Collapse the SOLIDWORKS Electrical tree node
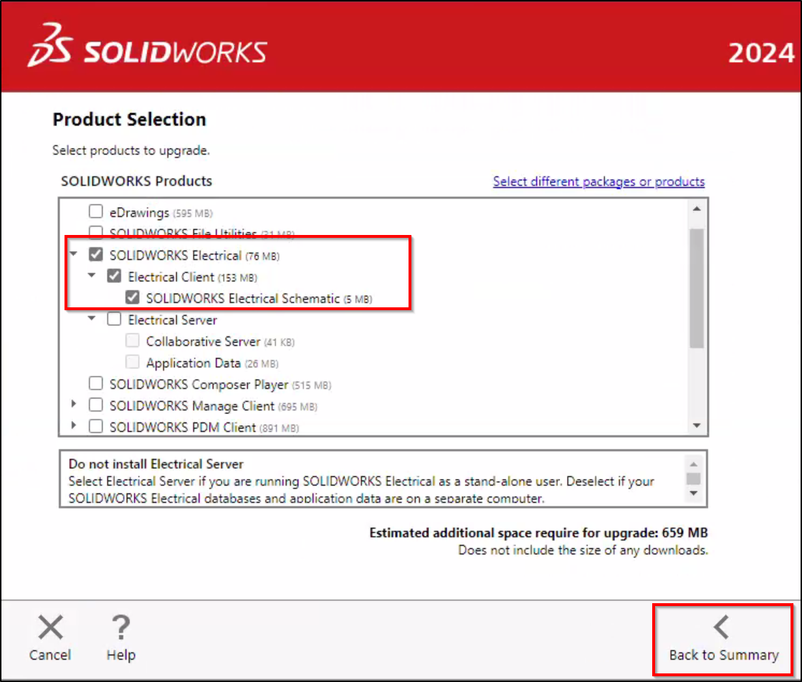The image size is (802, 682). click(x=74, y=254)
